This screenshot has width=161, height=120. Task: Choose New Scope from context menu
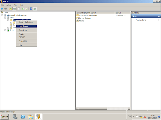tap(24, 26)
